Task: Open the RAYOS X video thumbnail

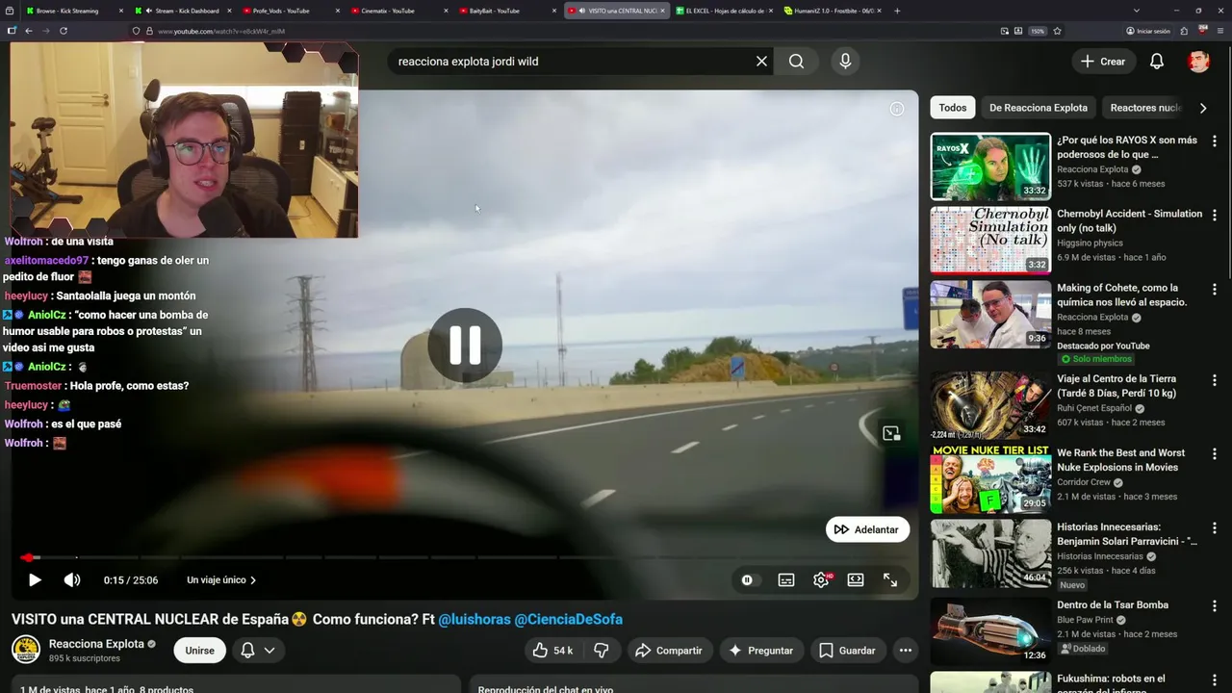Action: click(990, 167)
